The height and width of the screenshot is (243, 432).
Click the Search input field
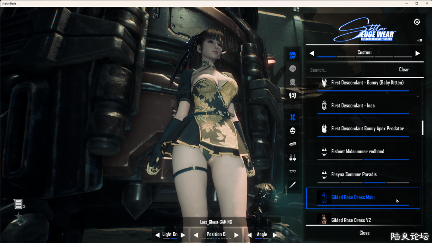(350, 70)
